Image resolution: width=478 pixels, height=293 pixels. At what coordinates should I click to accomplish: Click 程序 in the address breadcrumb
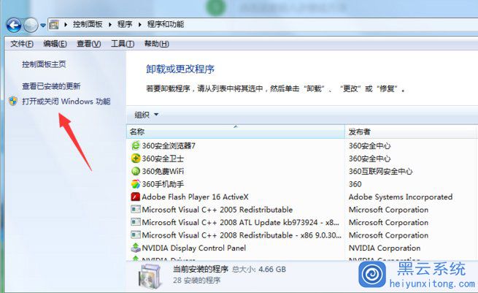(125, 24)
